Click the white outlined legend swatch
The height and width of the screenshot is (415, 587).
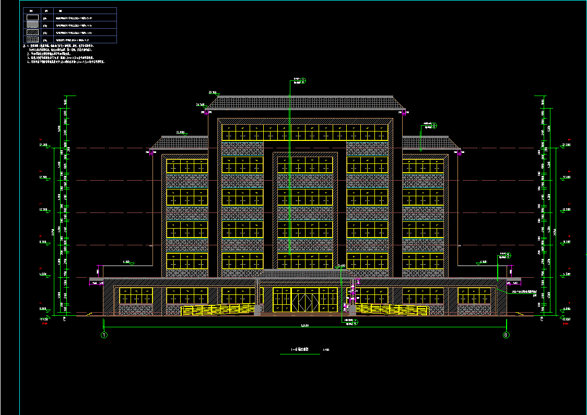[32, 17]
